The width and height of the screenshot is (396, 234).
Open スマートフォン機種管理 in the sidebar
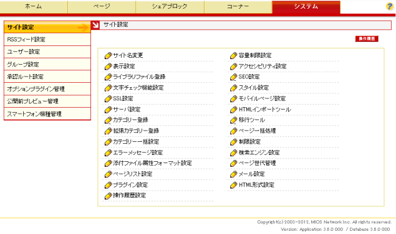47,114
